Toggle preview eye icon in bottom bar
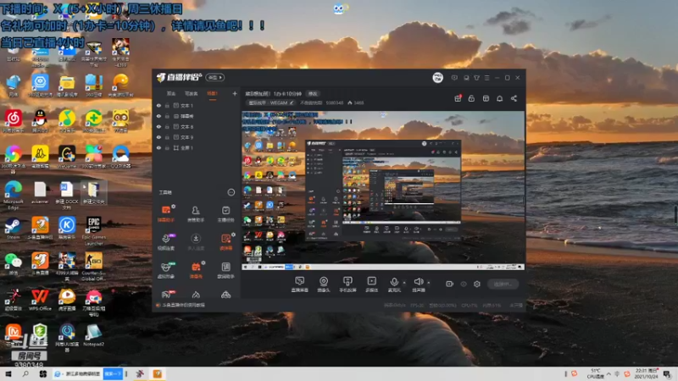 [463, 284]
